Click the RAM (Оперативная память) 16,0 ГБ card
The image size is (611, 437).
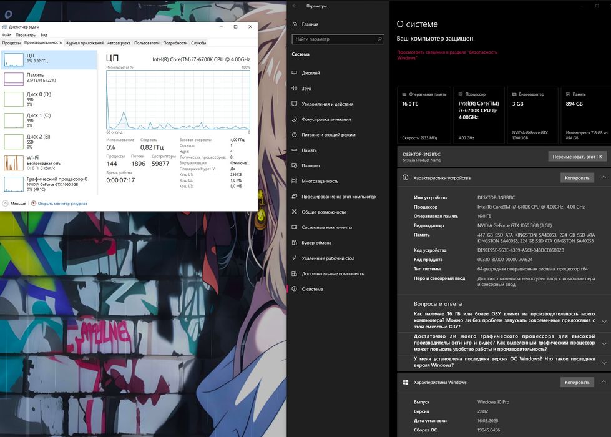coord(424,115)
